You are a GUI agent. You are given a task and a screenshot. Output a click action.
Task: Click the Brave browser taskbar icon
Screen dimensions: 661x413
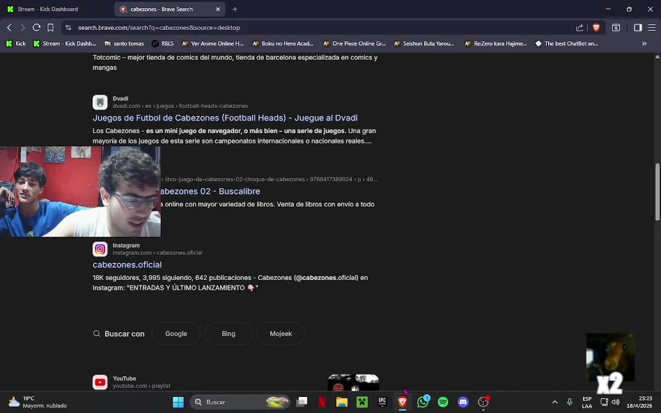click(403, 402)
